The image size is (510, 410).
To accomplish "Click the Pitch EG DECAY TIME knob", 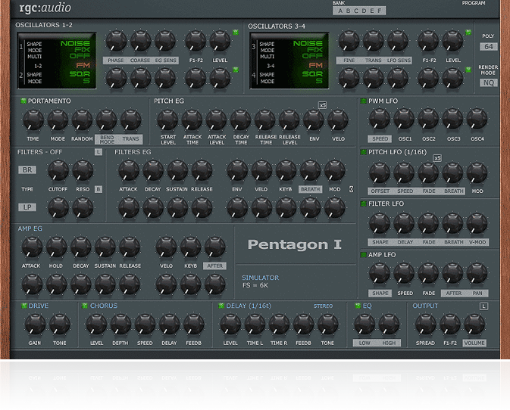I will [x=241, y=120].
